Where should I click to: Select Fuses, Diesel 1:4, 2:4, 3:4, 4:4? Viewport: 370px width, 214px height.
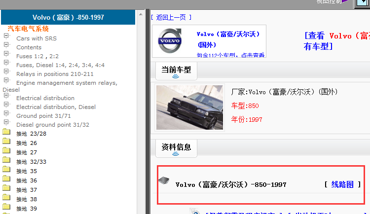60,65
